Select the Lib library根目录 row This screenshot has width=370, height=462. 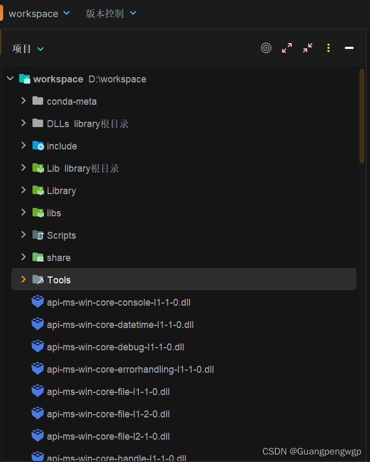(x=184, y=168)
